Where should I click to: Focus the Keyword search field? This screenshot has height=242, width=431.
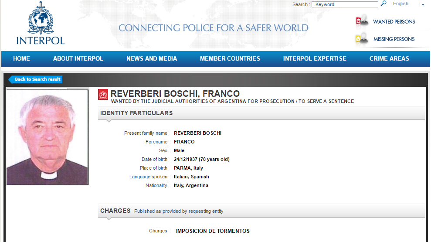pyautogui.click(x=345, y=4)
